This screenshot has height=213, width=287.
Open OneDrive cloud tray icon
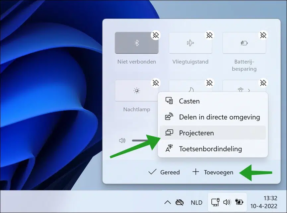coord(179,202)
